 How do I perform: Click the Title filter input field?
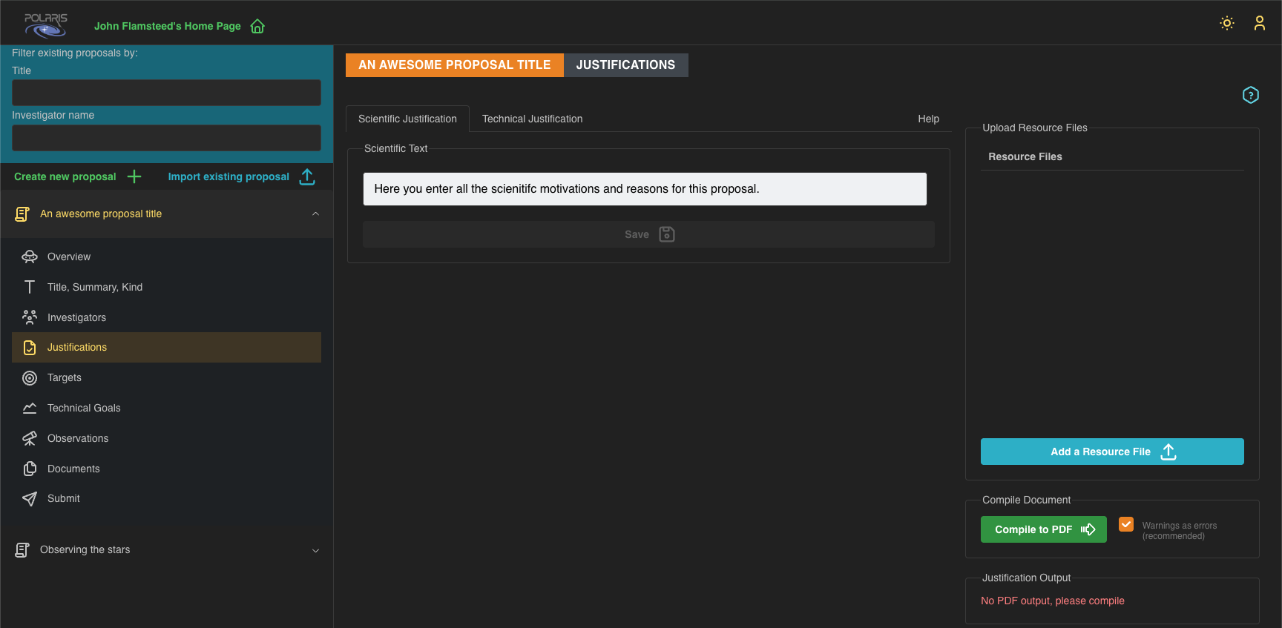(x=166, y=93)
